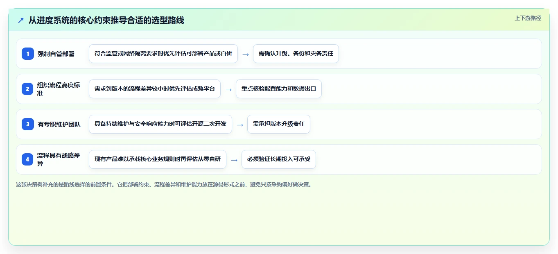The height and width of the screenshot is (254, 558).
Task: Click box 需确认升级、备份和灾备责任
Action: 296,54
